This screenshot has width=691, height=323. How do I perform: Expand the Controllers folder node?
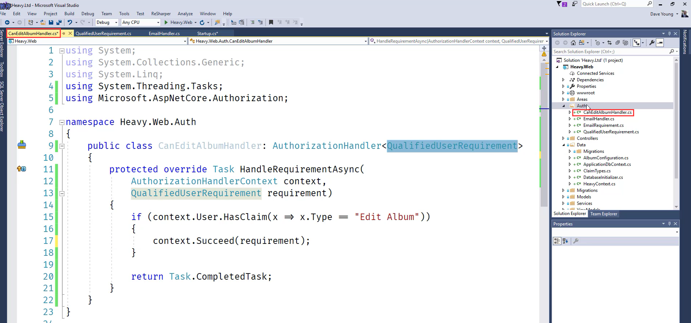click(563, 138)
